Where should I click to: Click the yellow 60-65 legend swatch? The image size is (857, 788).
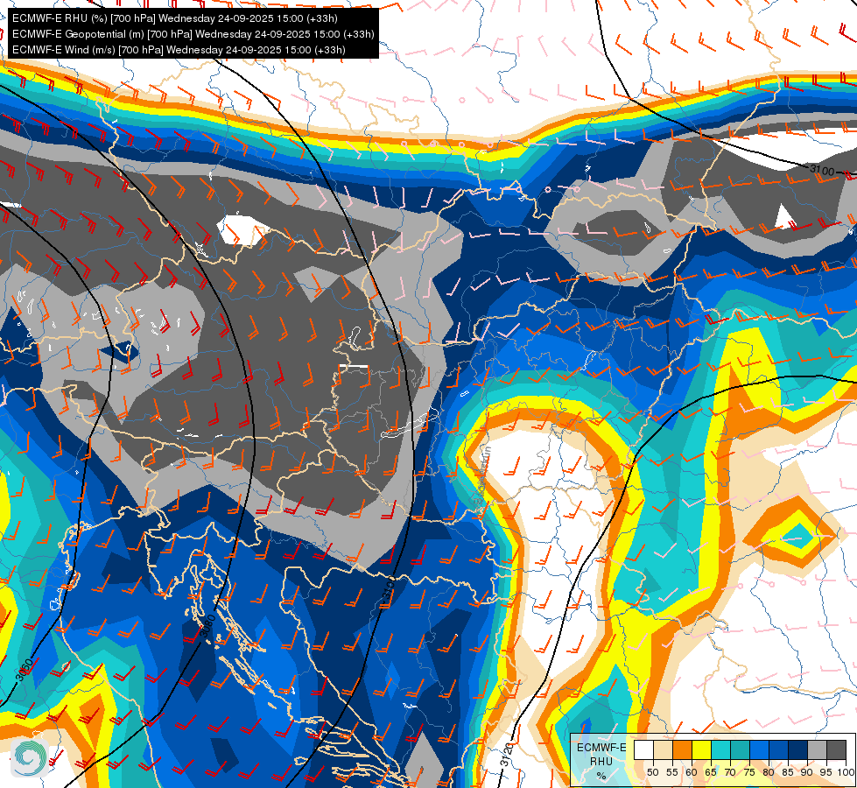pos(702,749)
